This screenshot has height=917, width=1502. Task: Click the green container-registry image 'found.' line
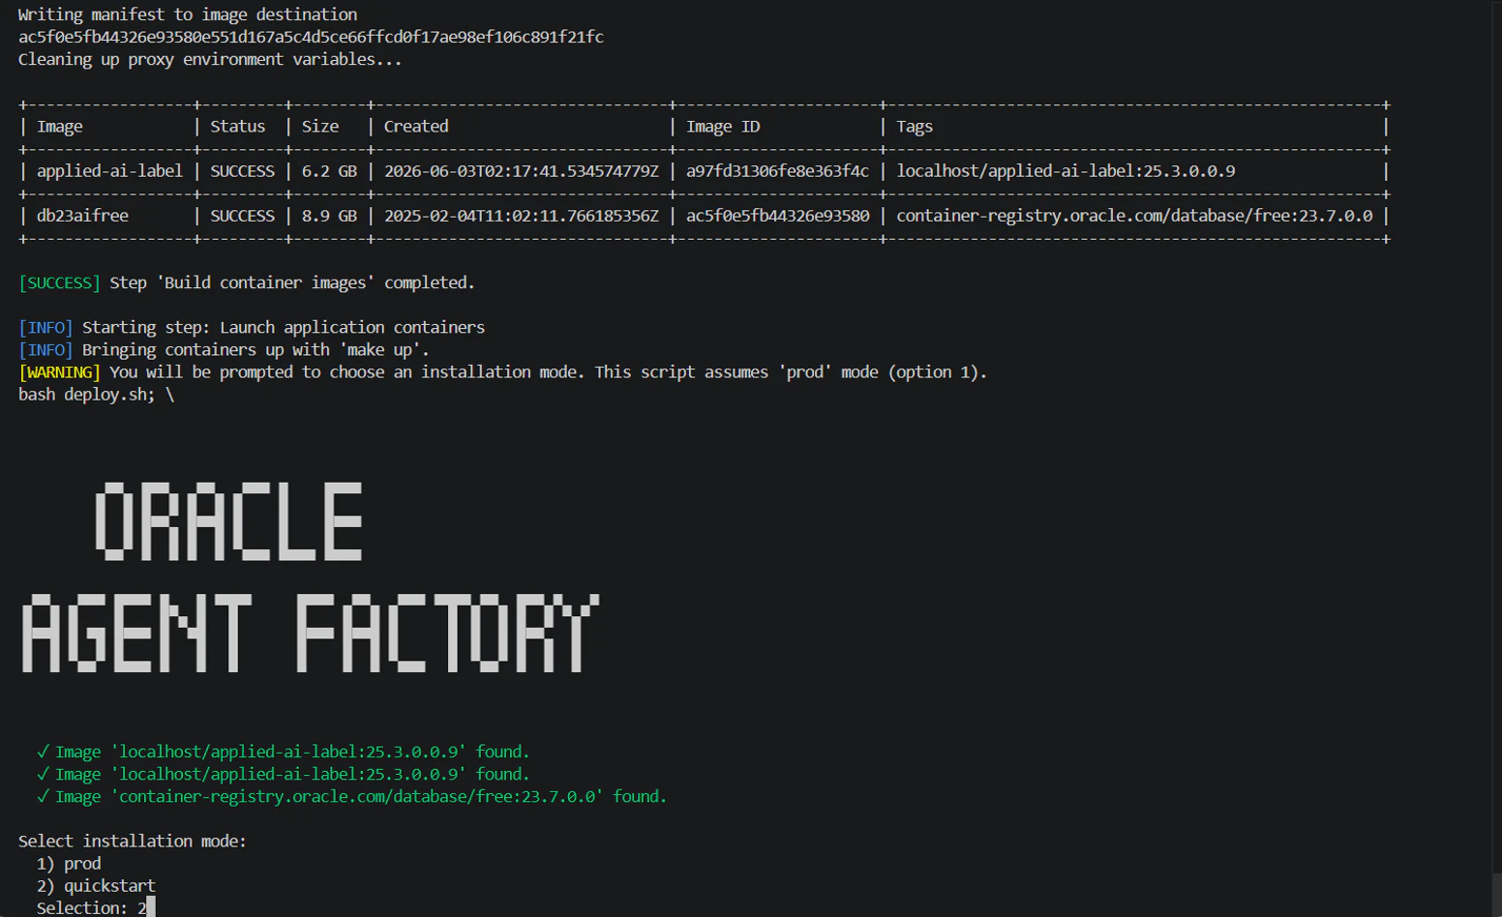coord(361,796)
